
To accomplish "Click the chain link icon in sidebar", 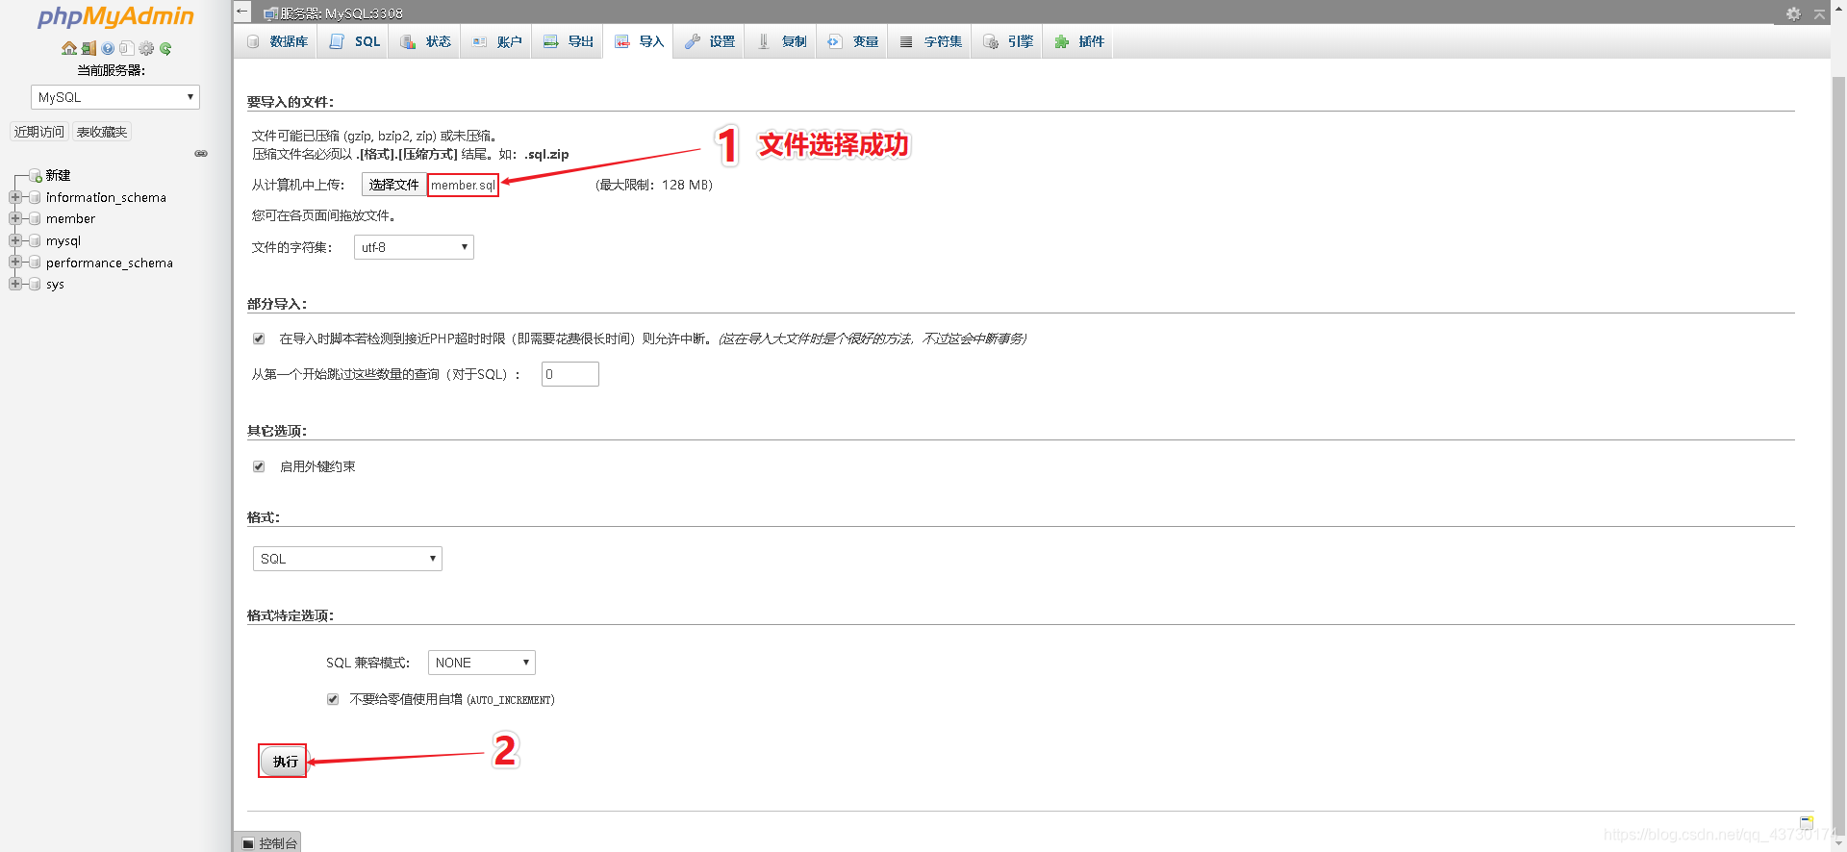I will (x=201, y=154).
